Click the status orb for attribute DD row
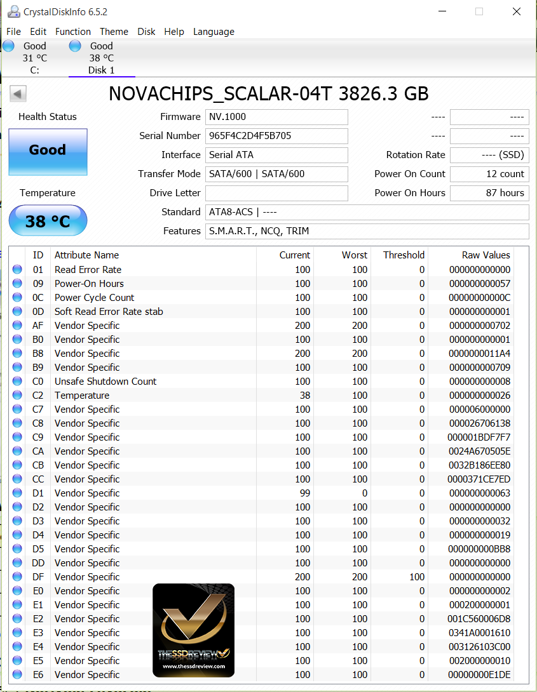This screenshot has height=692, width=537. pos(17,562)
